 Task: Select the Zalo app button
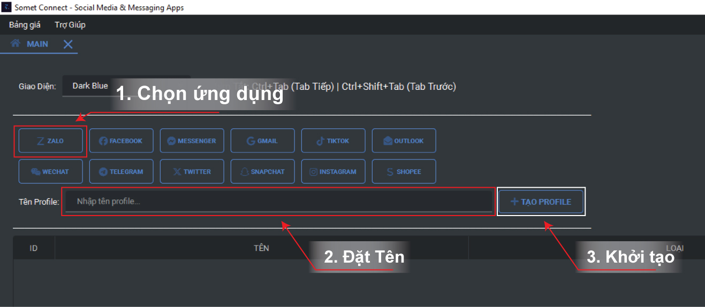pyautogui.click(x=51, y=141)
